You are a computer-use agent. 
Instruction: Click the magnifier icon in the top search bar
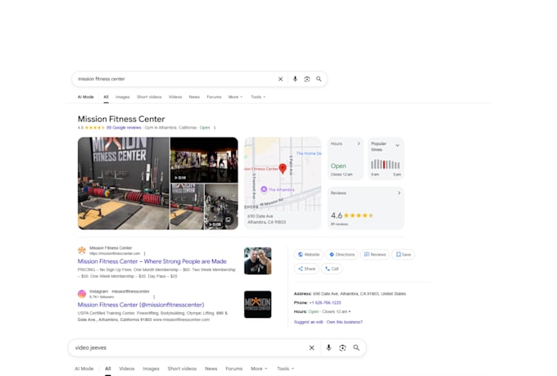(319, 79)
